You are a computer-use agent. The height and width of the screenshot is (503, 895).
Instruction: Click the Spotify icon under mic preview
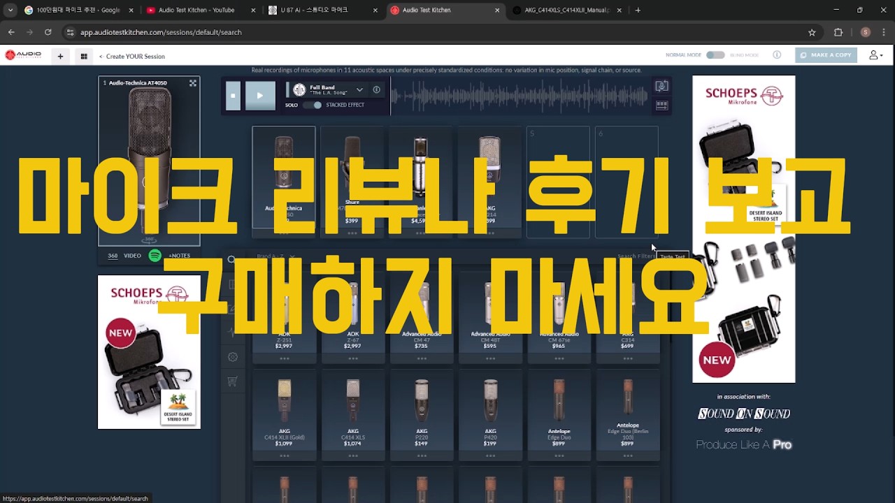pos(155,256)
